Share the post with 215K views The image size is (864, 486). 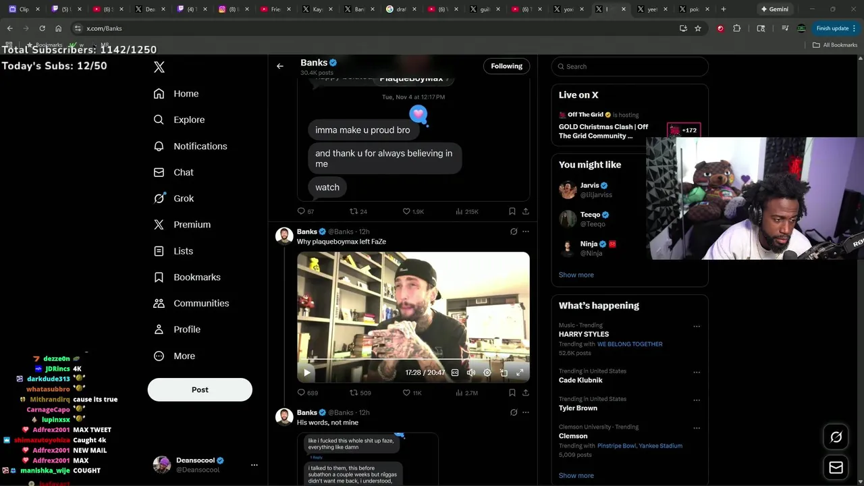click(526, 211)
